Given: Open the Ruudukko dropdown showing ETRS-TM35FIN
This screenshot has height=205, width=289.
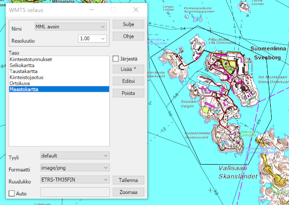Looking at the screenshot, I should point(75,180).
